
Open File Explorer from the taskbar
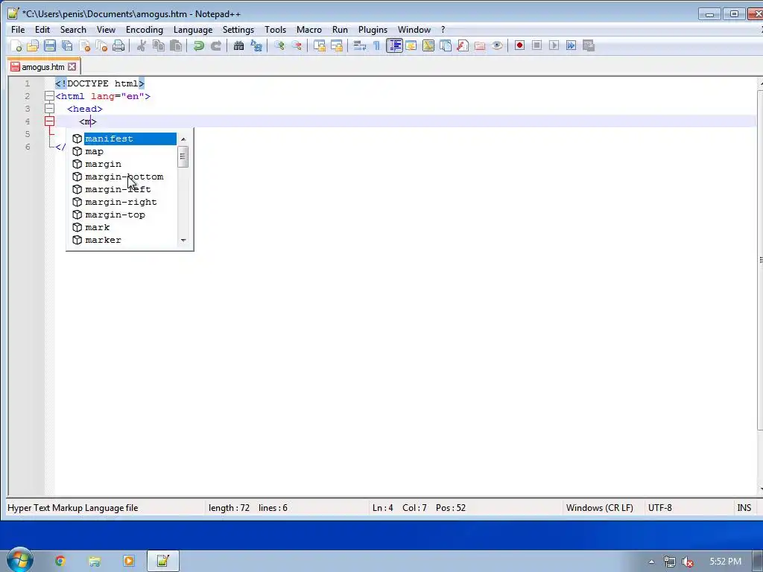(95, 561)
